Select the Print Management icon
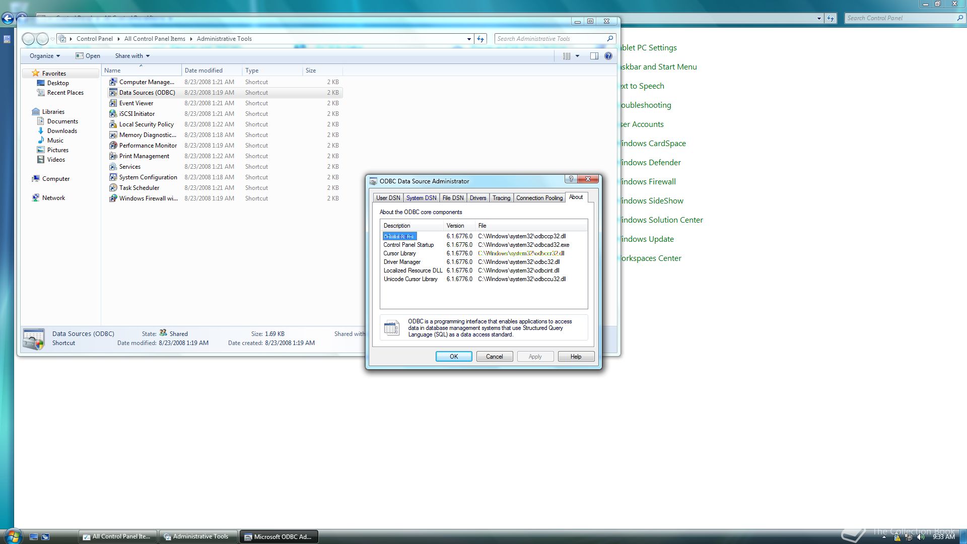967x544 pixels. coord(113,156)
